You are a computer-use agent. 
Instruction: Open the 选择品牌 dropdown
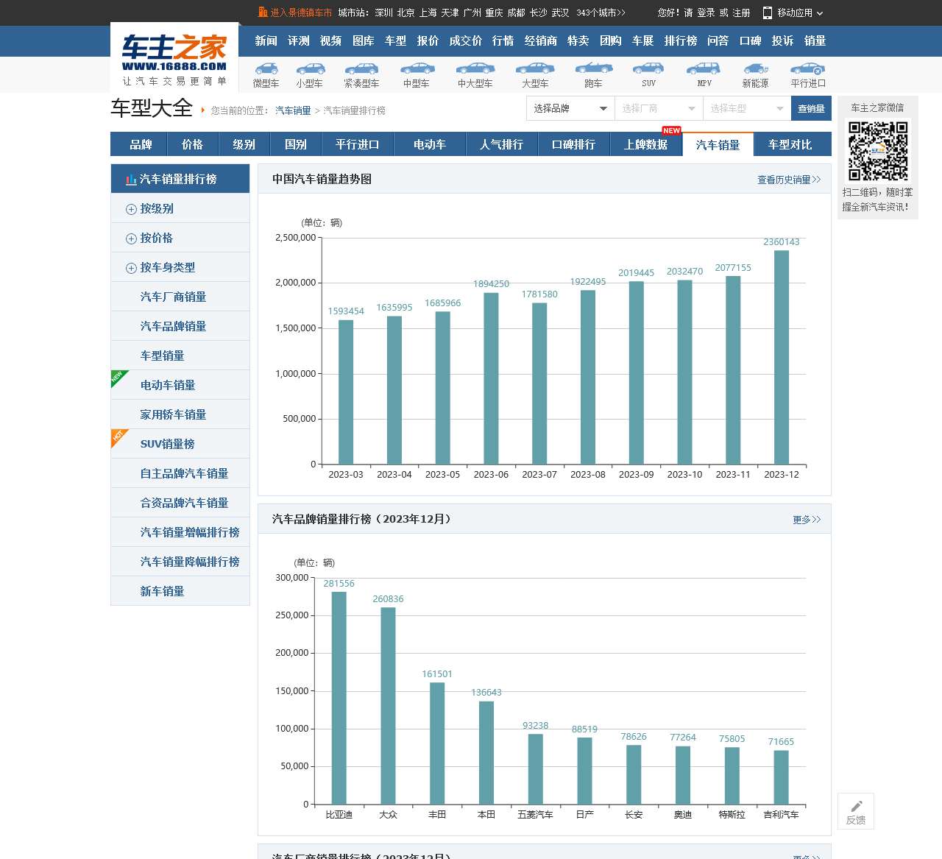tap(570, 108)
